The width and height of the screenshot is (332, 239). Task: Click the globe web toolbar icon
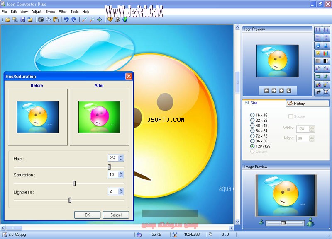coord(125,19)
